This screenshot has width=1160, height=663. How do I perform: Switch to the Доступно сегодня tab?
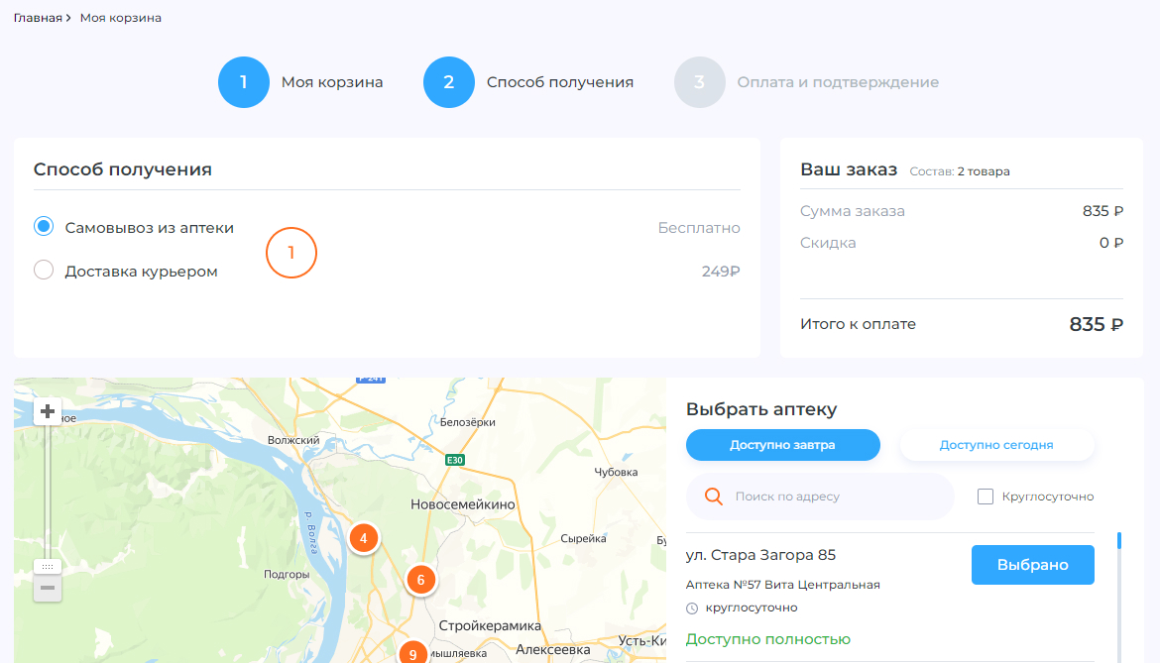coord(996,445)
